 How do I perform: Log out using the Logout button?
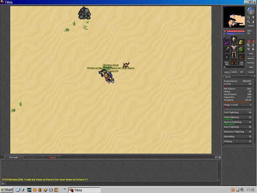pyautogui.click(x=251, y=72)
